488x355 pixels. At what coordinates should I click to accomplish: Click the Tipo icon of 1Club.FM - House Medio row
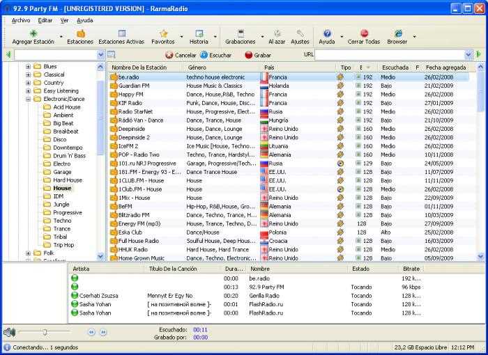click(x=340, y=189)
